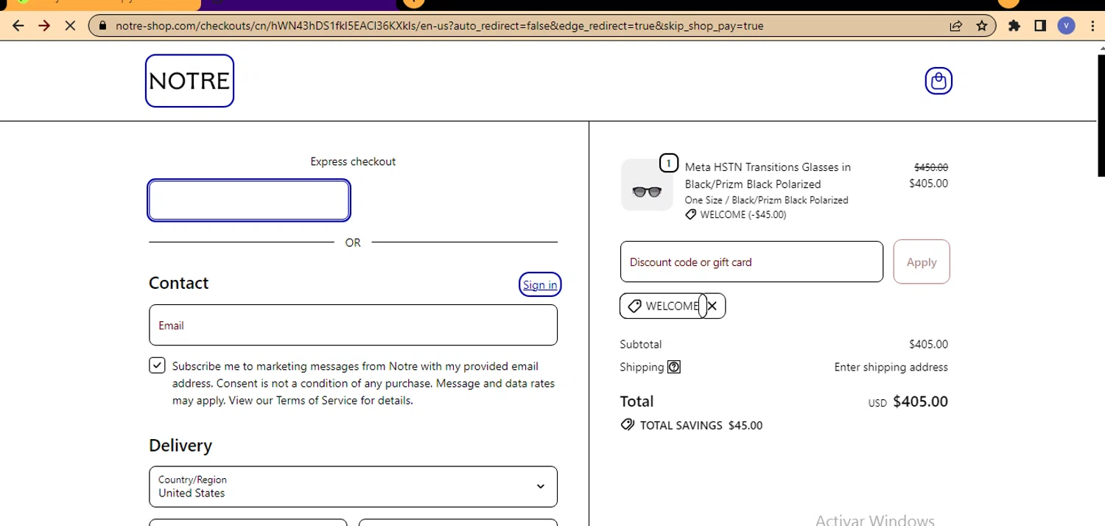
Task: Click 'Enter shipping address' text
Action: 891,367
